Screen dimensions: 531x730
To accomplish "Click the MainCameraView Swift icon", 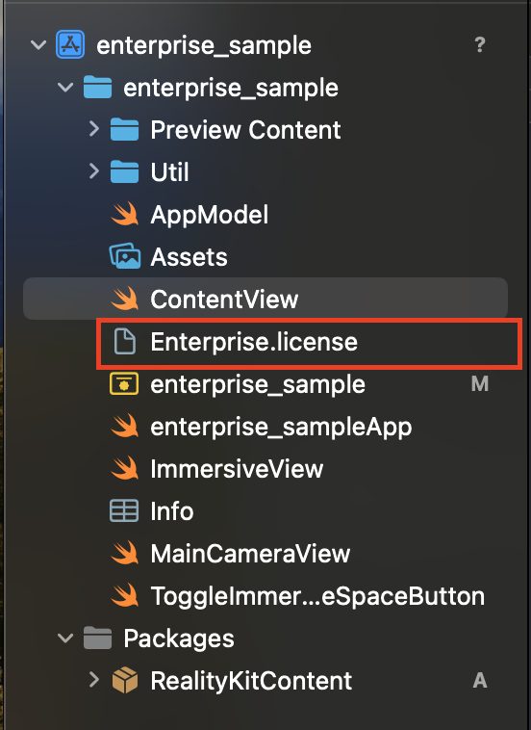I will point(125,553).
